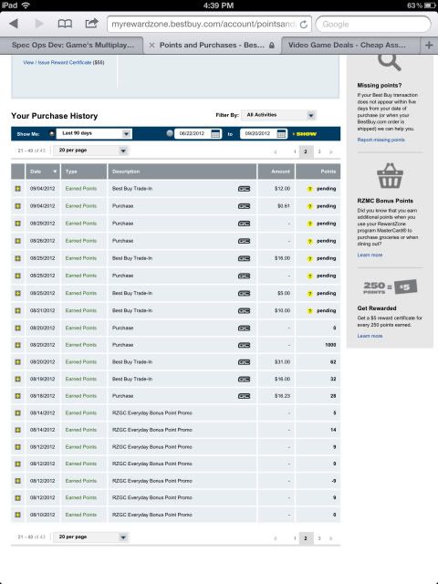438x584 pixels.
Task: Select the custom date range radio button
Action: click(170, 133)
